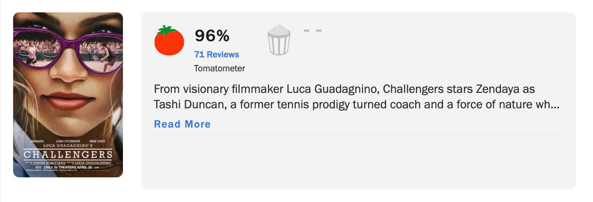Click the truncated "wh..." synopsis ending
This screenshot has width=593, height=202.
(x=549, y=105)
